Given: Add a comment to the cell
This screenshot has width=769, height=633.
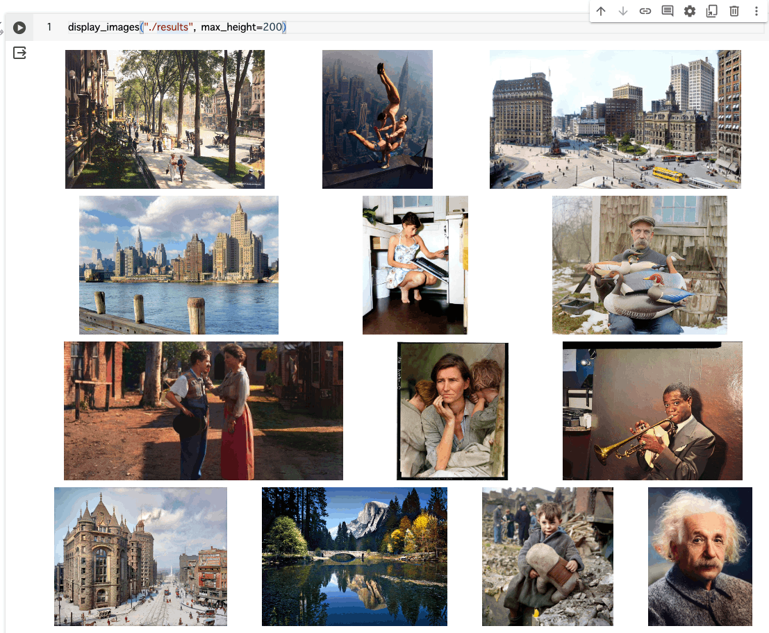Looking at the screenshot, I should coord(668,11).
